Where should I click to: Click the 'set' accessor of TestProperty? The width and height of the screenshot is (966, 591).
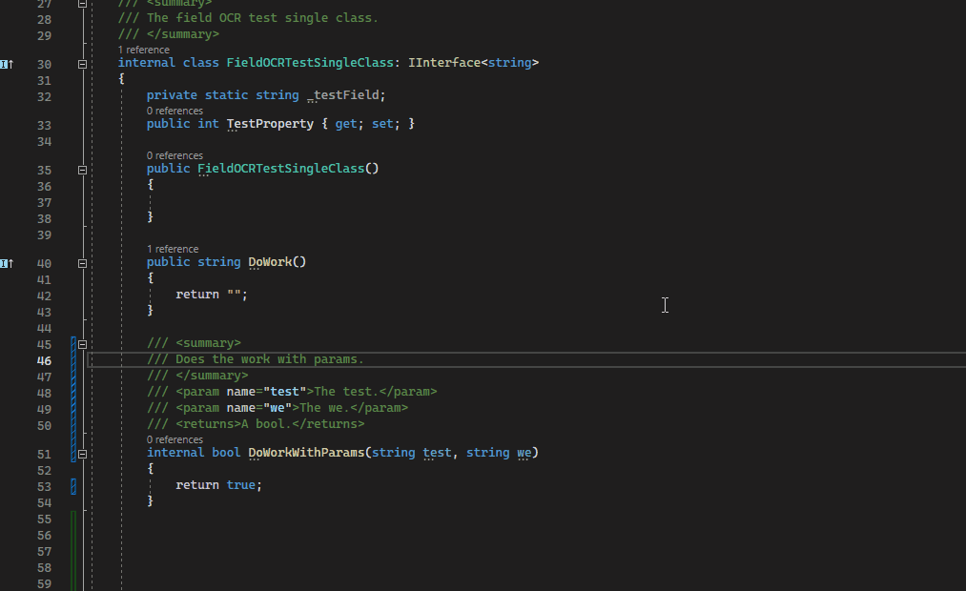382,124
